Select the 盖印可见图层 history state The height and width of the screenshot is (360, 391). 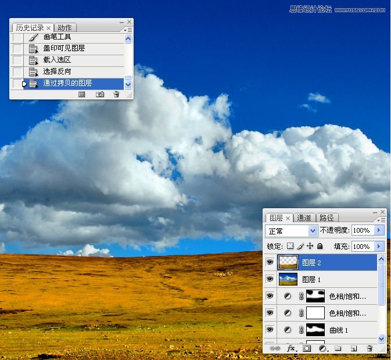tap(74, 48)
